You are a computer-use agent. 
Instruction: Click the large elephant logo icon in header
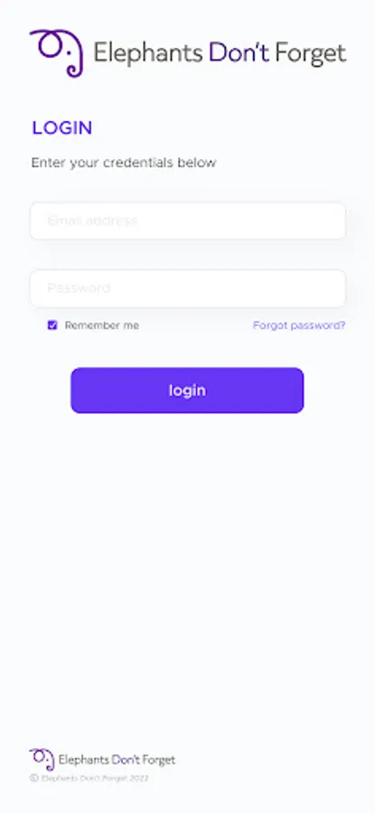[x=56, y=53]
